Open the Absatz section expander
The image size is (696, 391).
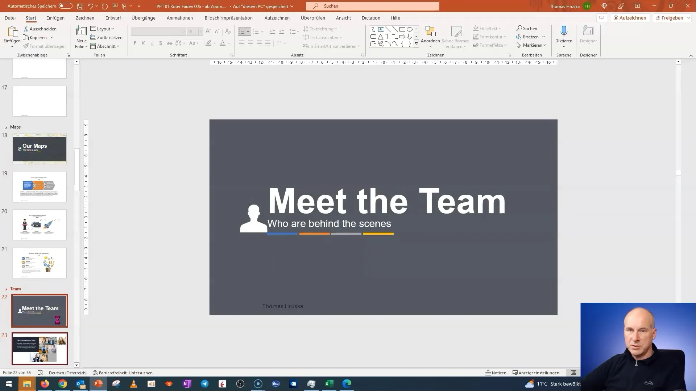362,54
